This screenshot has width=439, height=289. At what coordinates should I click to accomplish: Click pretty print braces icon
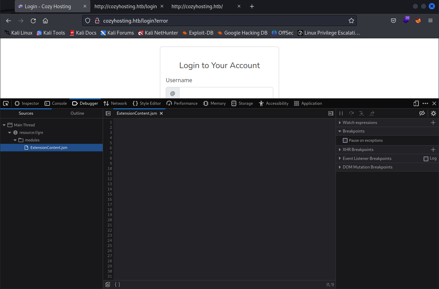click(117, 285)
